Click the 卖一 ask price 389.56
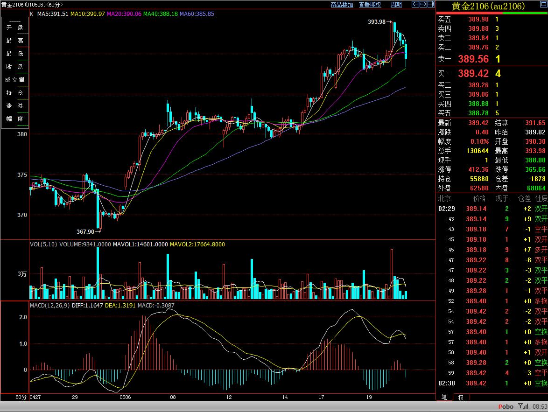The width and height of the screenshot is (548, 412). click(473, 59)
